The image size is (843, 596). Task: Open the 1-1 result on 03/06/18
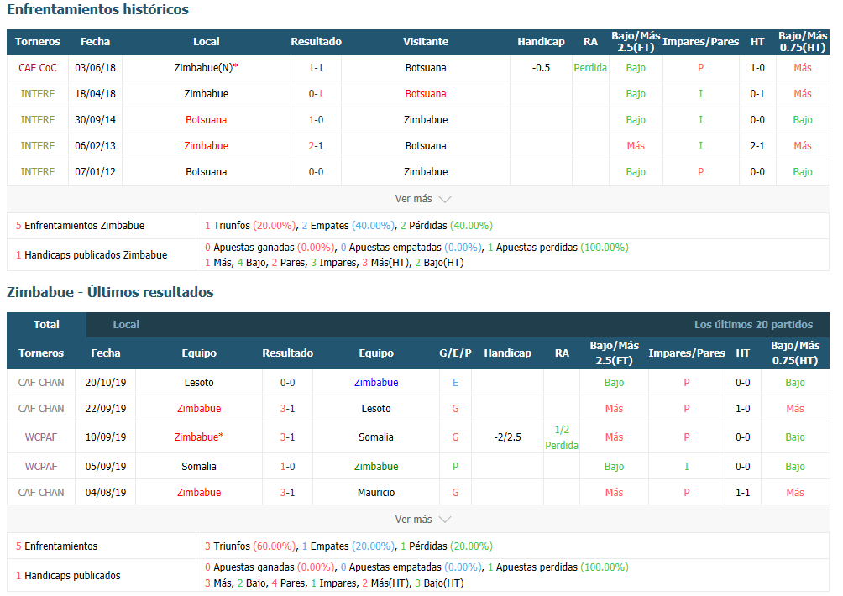(316, 68)
